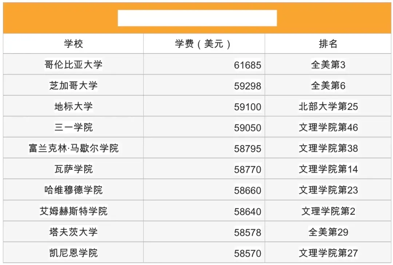393x265 pixels.
Task: Click the 排名 column header
Action: 328,44
